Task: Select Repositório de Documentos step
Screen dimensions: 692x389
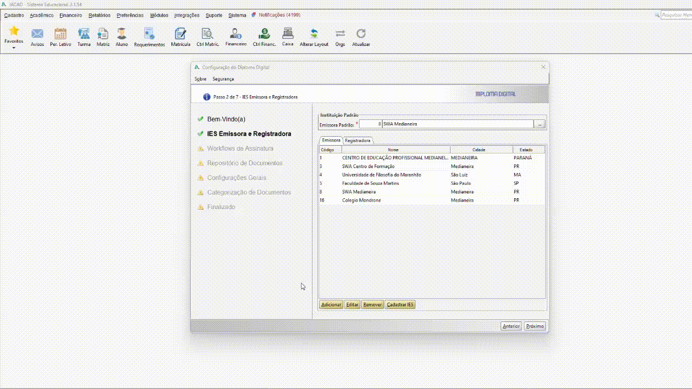Action: (245, 163)
